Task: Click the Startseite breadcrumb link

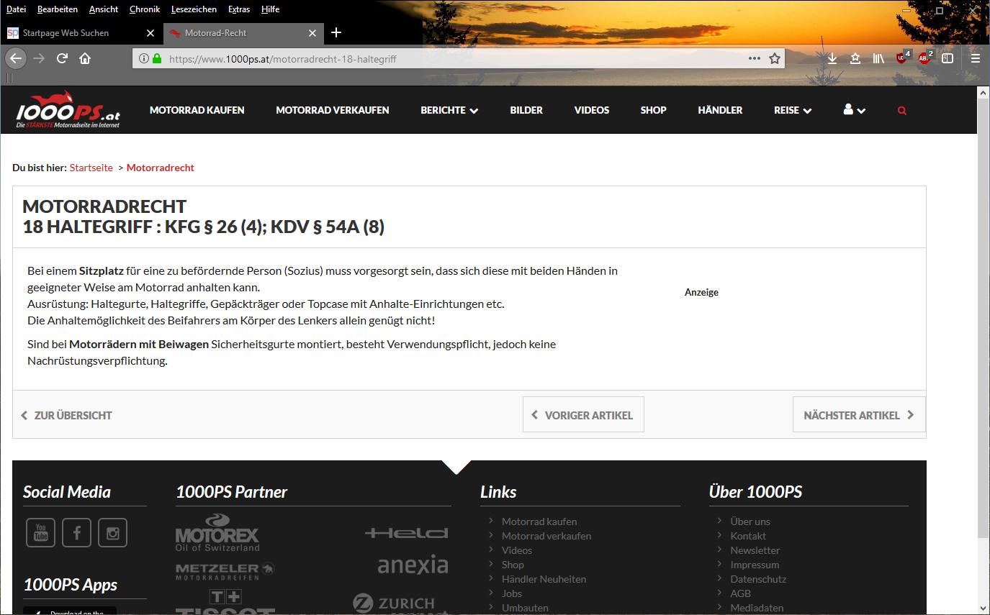Action: [x=91, y=168]
